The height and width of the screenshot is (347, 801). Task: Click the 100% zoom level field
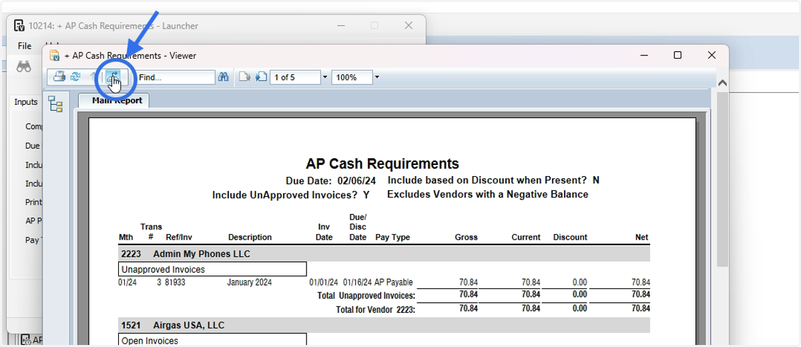point(352,77)
